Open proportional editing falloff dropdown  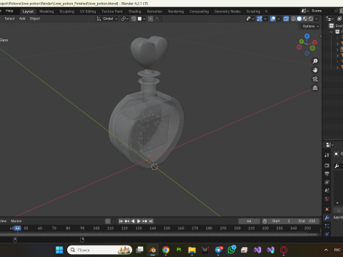point(158,19)
